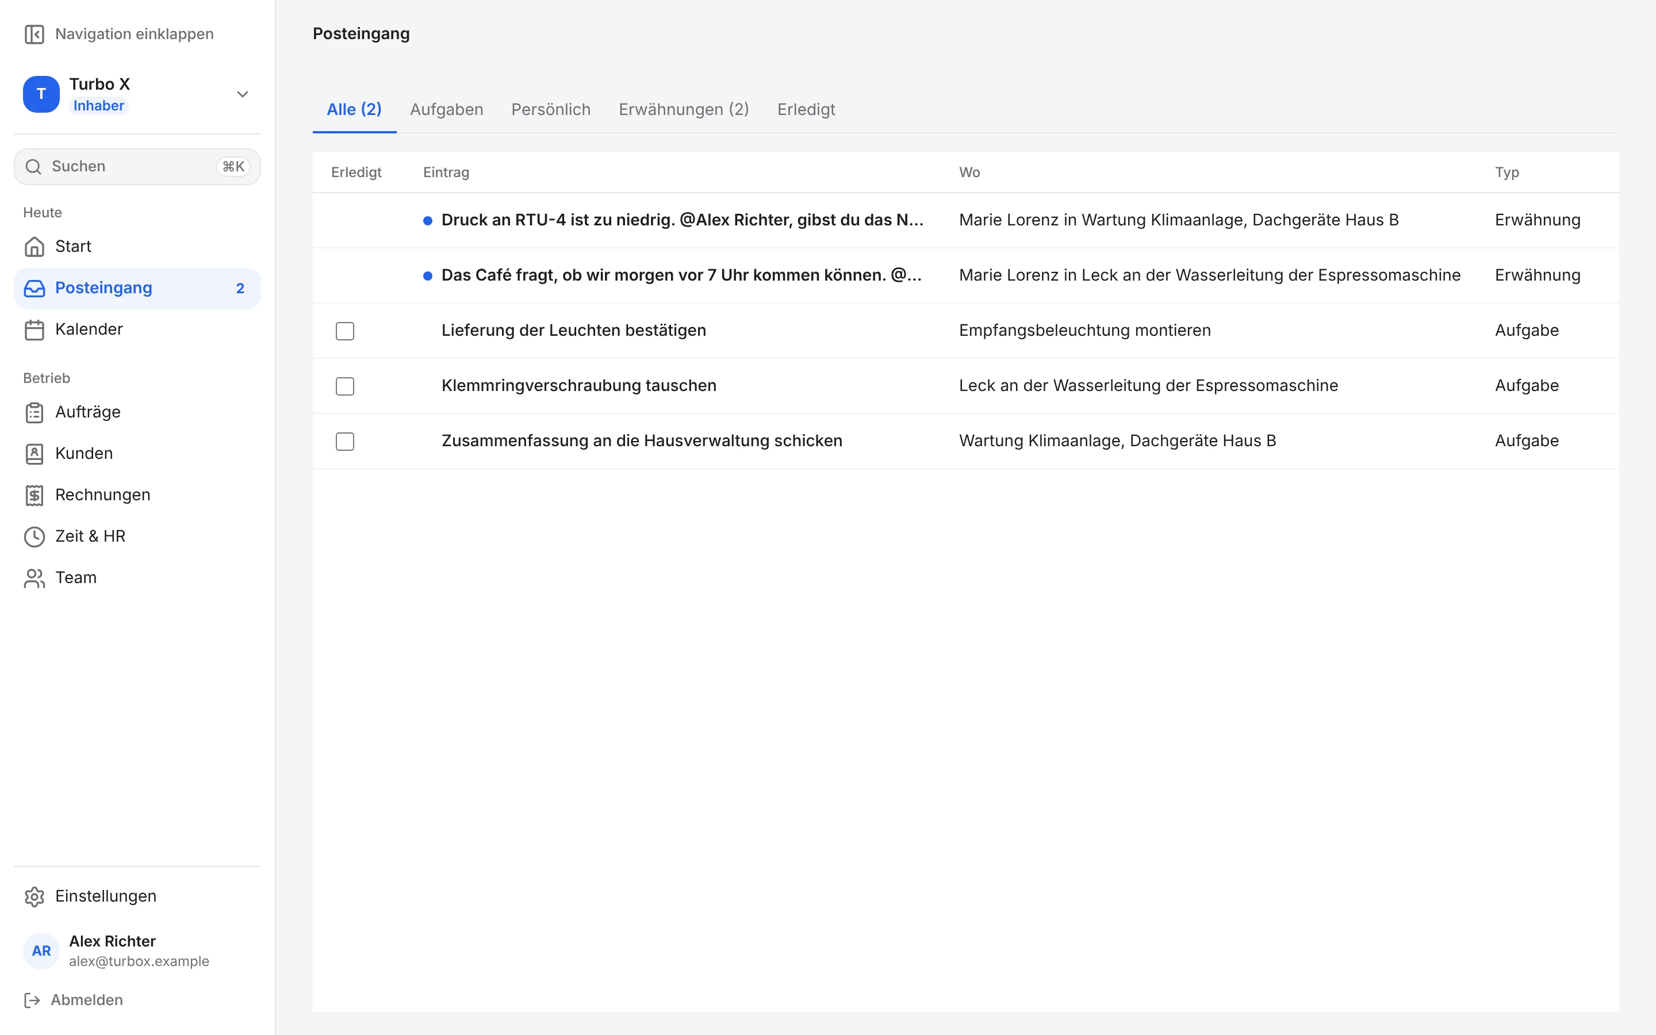1656x1035 pixels.
Task: Open the Team page
Action: (137, 578)
